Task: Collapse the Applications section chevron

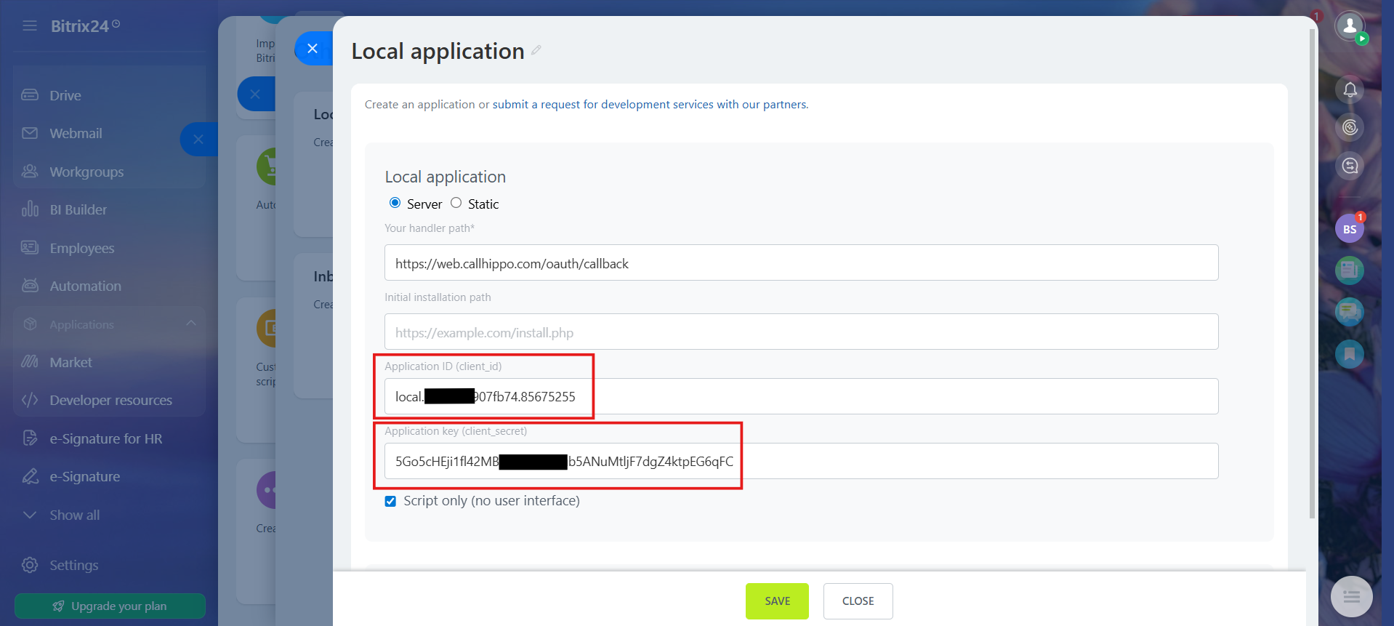Action: [x=191, y=324]
